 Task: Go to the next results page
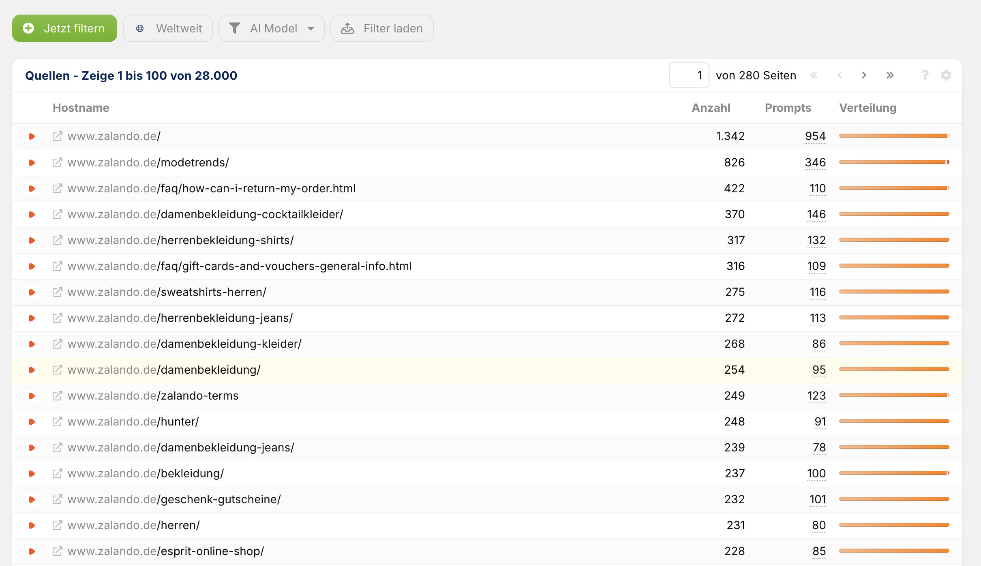point(864,75)
